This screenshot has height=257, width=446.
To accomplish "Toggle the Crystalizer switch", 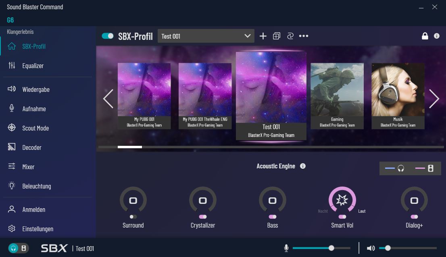I will [203, 217].
